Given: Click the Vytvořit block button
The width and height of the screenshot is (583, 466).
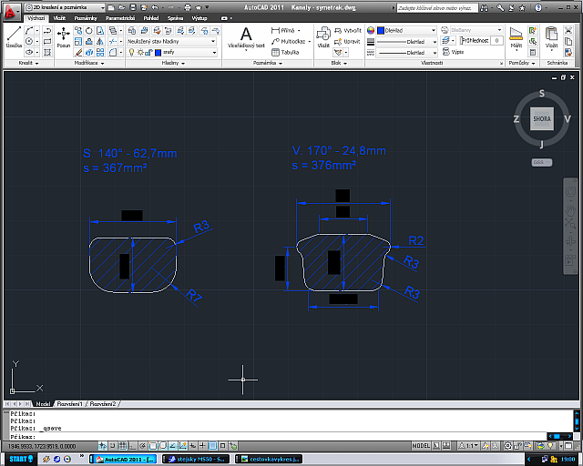Looking at the screenshot, I should point(348,30).
